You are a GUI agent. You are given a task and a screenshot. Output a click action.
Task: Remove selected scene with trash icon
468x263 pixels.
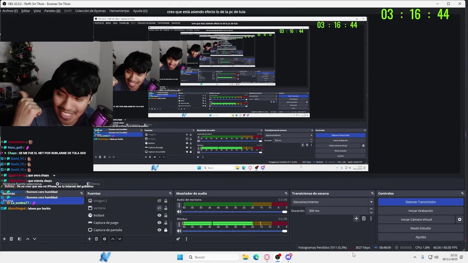point(11,239)
